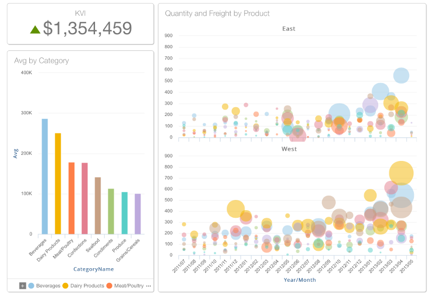Image resolution: width=434 pixels, height=298 pixels.
Task: Click the CategoryName axis title
Action: pos(93,269)
